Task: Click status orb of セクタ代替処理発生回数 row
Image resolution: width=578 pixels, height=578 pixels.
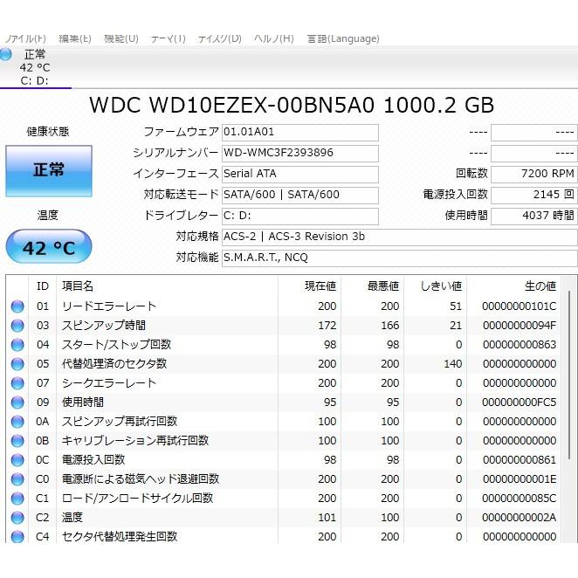Action: tap(17, 537)
